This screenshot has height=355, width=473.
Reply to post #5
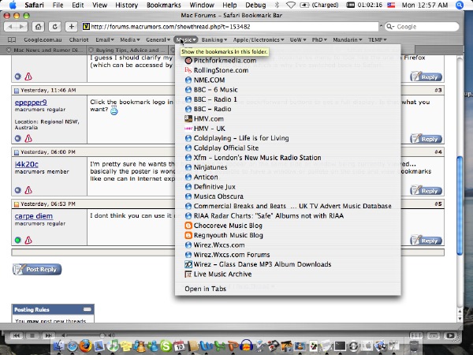[426, 241]
